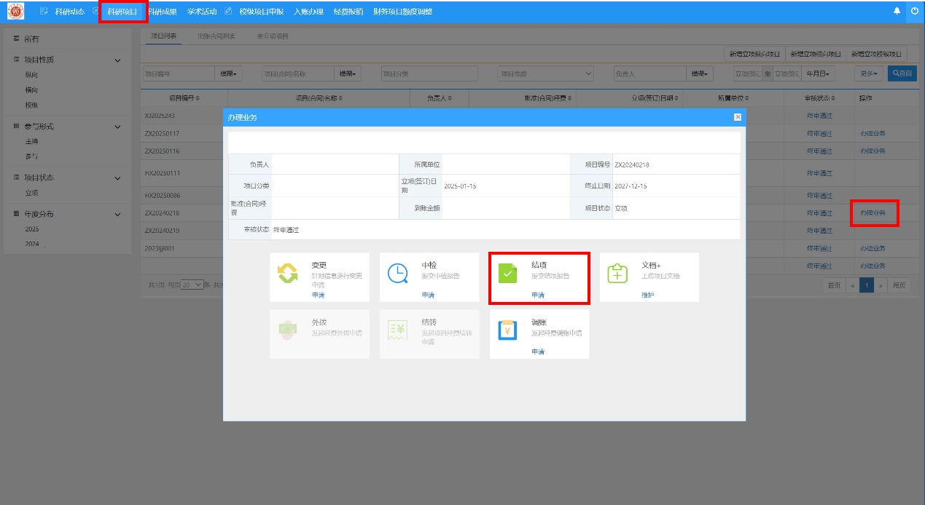Open the 项目性质 filter dropdown
Viewport: 925px width, 505px height.
545,73
